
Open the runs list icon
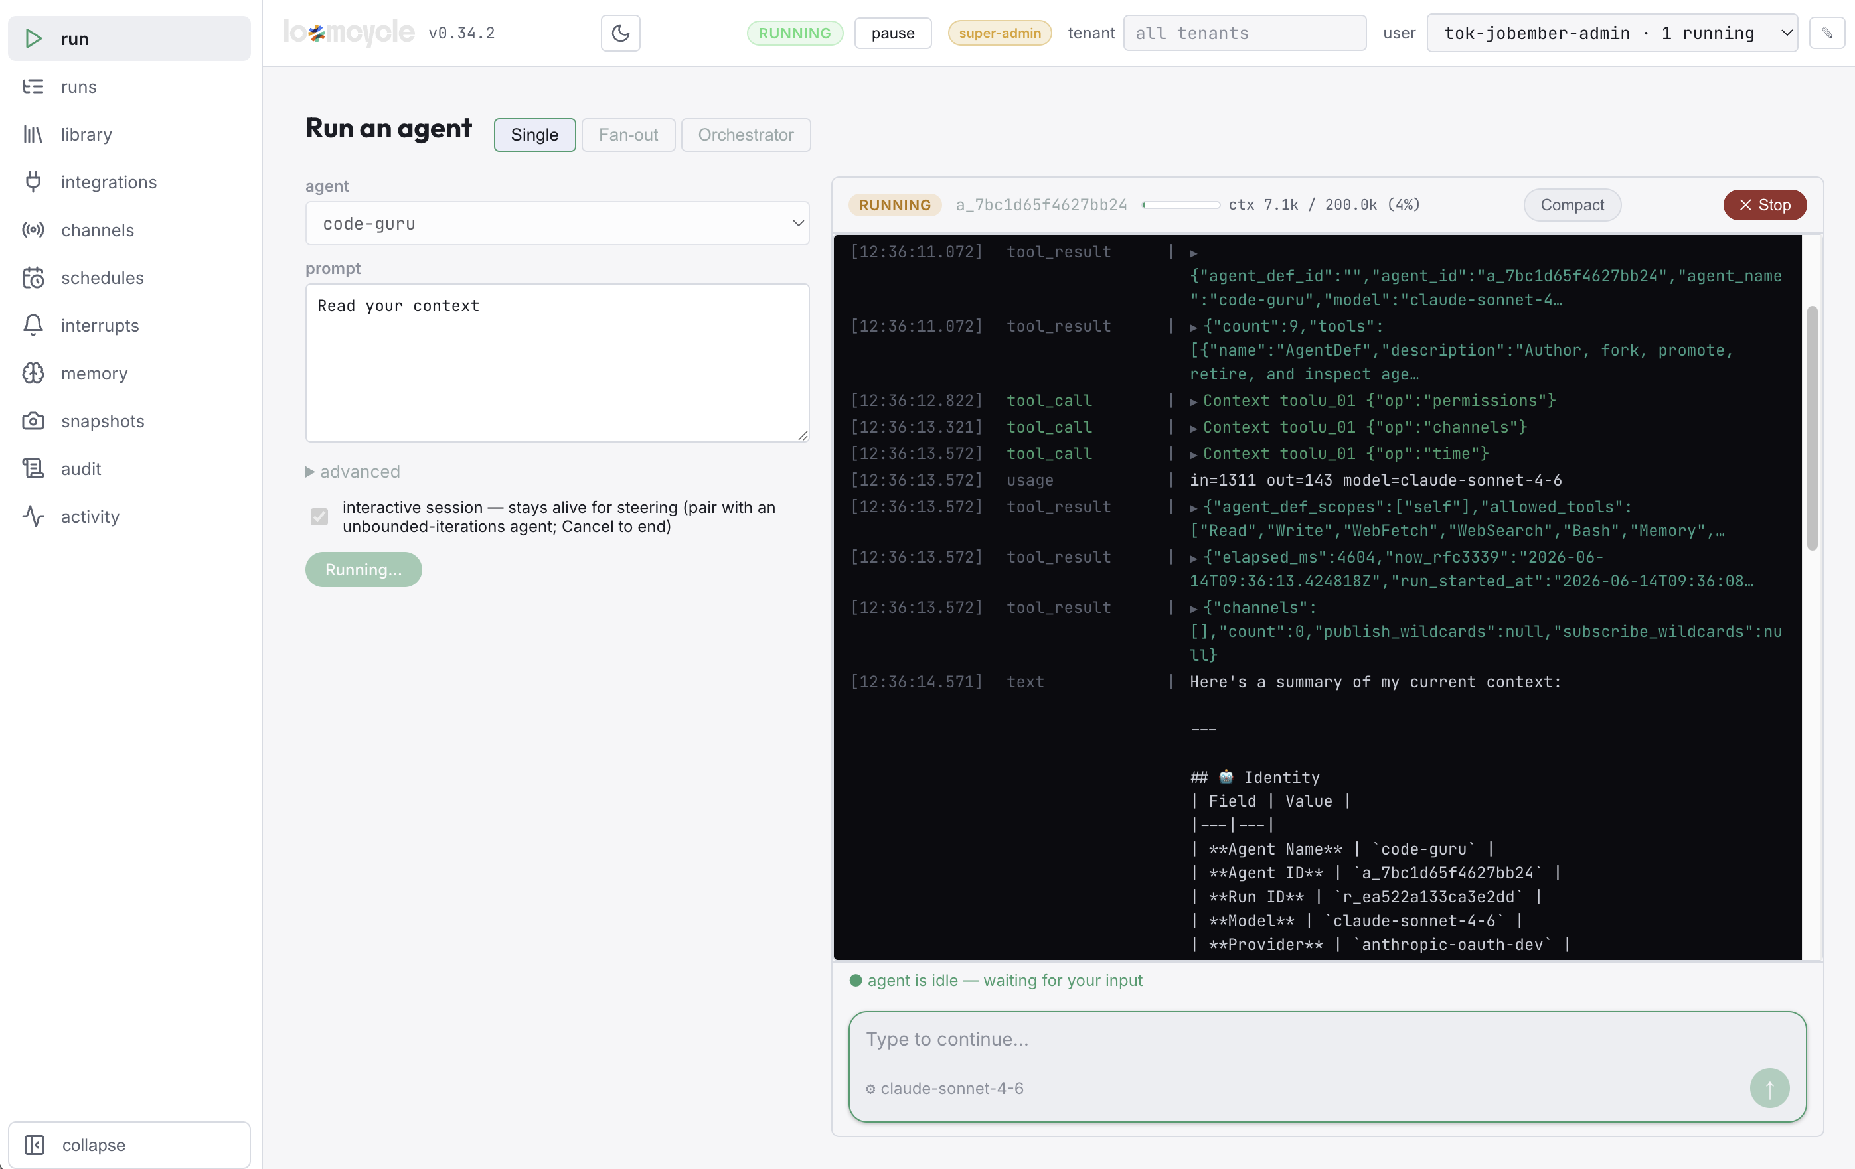pos(33,86)
